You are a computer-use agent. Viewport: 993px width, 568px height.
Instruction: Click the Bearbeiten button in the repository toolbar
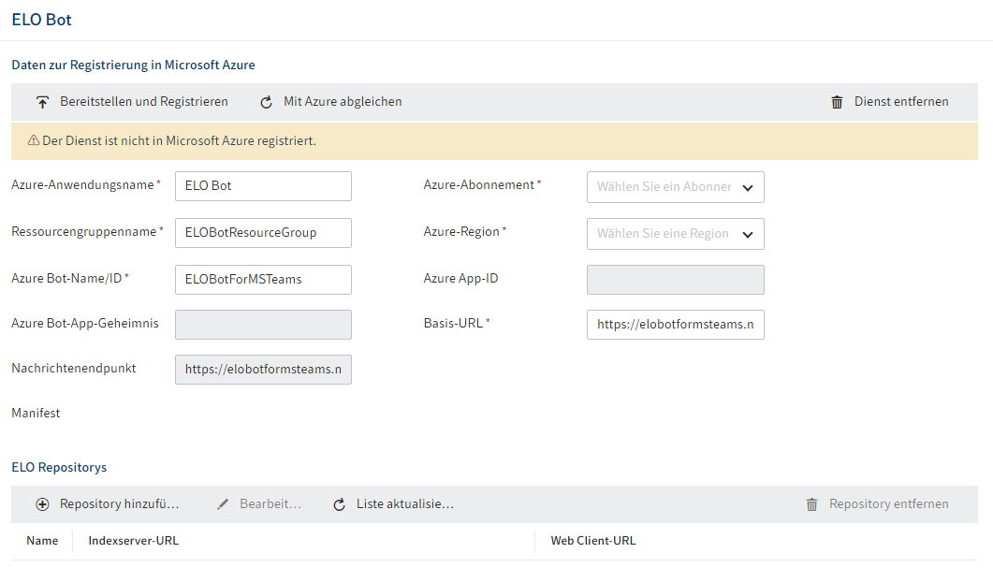[x=259, y=504]
